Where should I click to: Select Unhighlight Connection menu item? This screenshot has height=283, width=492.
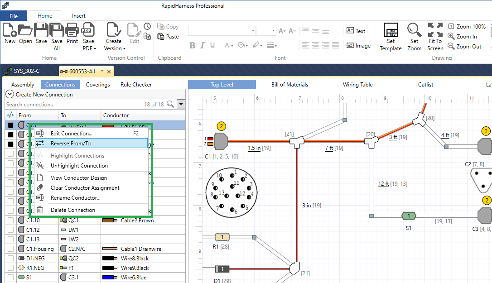pyautogui.click(x=92, y=166)
